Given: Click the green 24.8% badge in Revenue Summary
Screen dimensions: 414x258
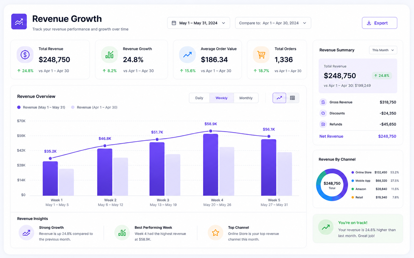Looking at the screenshot, I should 382,76.
